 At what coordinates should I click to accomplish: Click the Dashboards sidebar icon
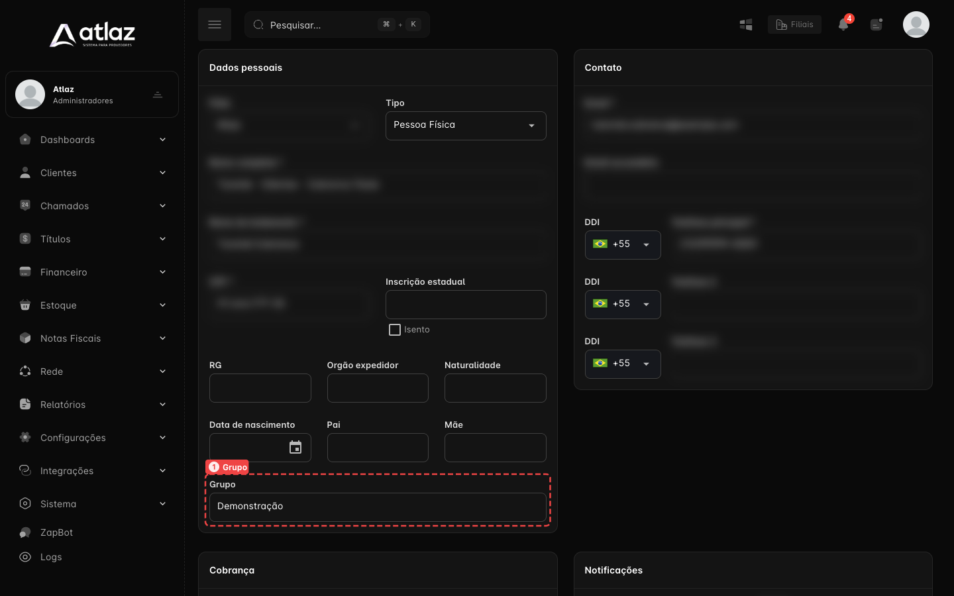(x=25, y=140)
